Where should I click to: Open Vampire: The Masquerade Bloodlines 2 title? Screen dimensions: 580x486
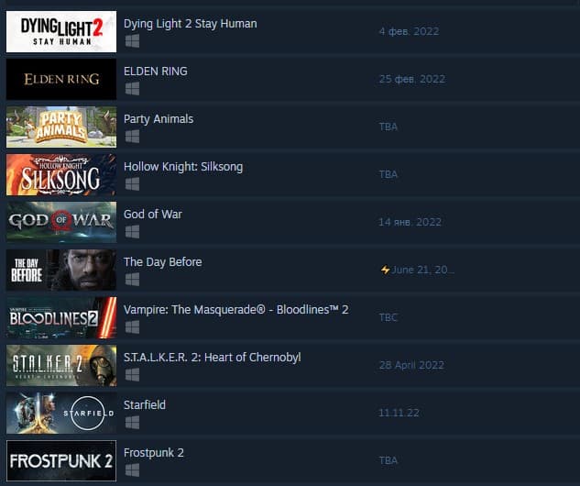point(236,310)
